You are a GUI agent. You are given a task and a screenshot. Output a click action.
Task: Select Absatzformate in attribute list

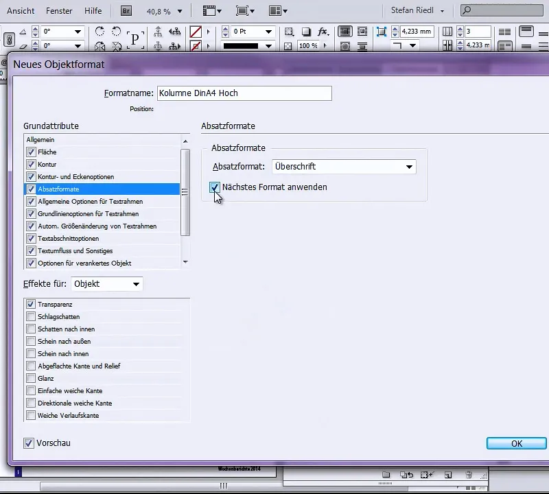[102, 189]
